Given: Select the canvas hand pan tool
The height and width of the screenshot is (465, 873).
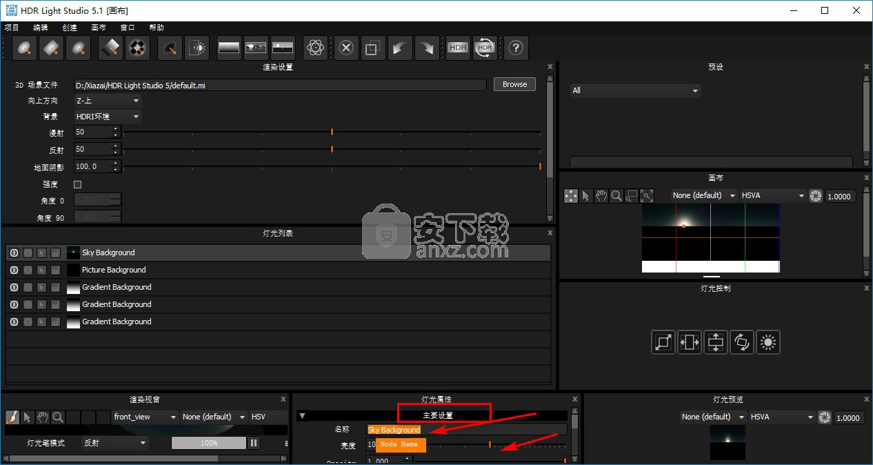Looking at the screenshot, I should point(601,196).
